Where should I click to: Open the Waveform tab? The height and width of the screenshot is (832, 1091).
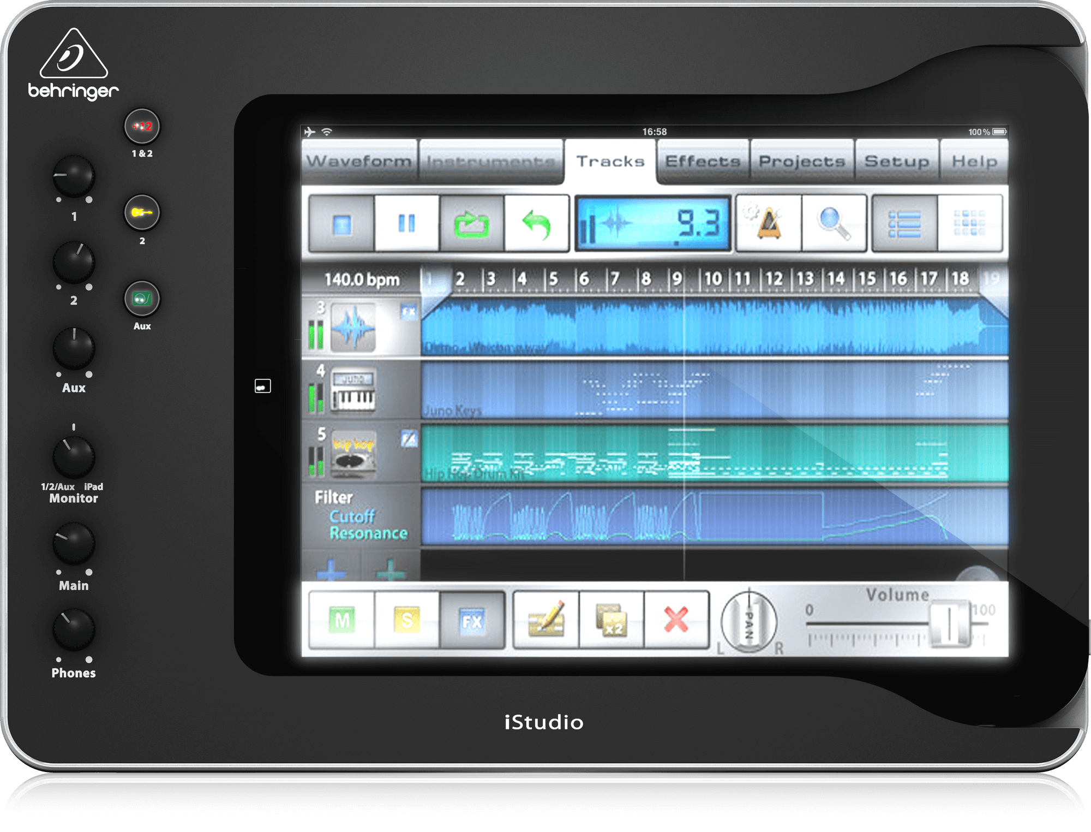(x=359, y=161)
